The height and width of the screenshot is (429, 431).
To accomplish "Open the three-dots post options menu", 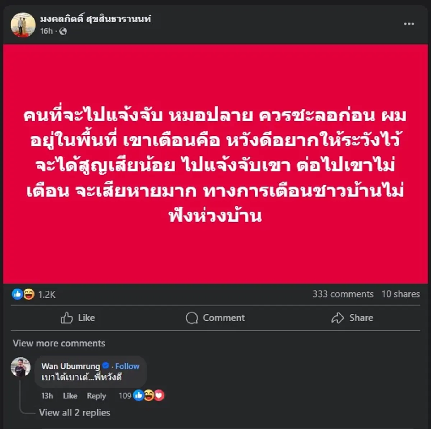I will (x=409, y=24).
